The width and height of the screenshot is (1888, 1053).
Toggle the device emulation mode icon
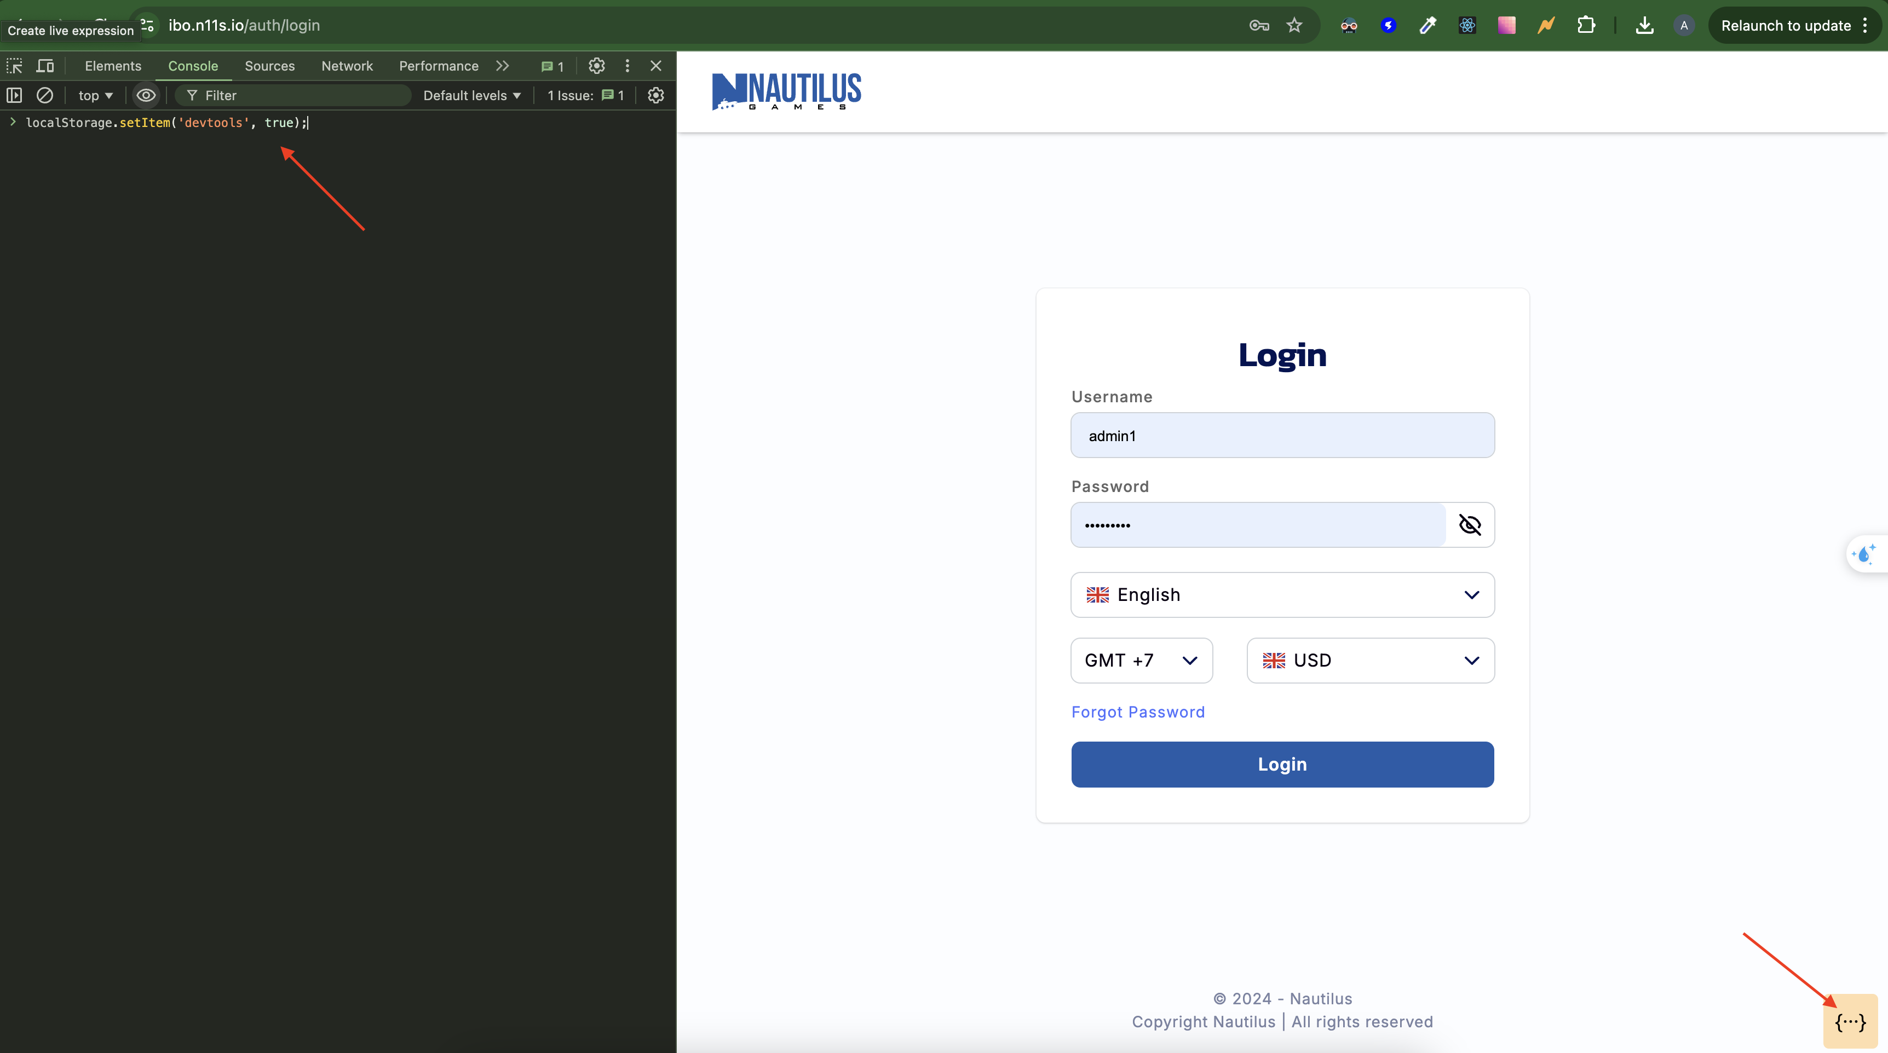pyautogui.click(x=45, y=66)
